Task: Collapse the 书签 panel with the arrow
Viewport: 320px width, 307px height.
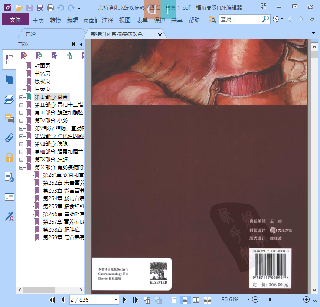Action: coord(81,44)
